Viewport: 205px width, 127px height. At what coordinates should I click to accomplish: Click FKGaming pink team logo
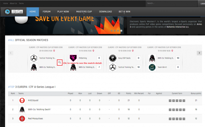pyautogui.click(x=73, y=58)
